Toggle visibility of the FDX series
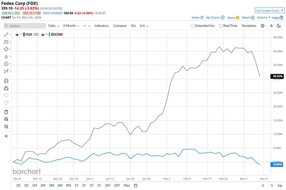Screen dimensions: 286x190 [17, 35]
